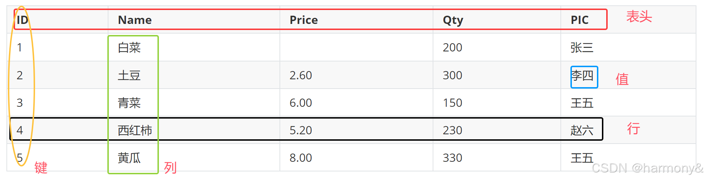This screenshot has height=180, width=705.
Task: Click the 赵六 cell
Action: [x=582, y=130]
